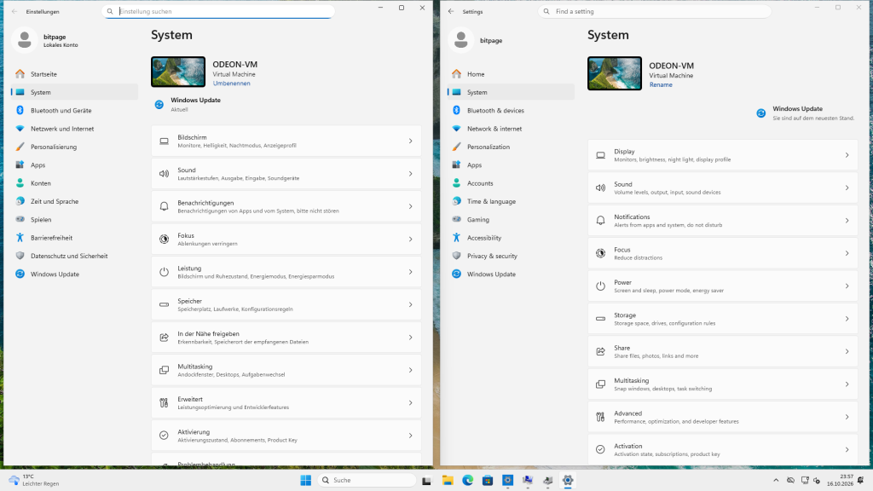Viewport: 873px width, 491px height.
Task: Click the Bluetooth icon in English Settings sidebar
Action: (x=457, y=110)
